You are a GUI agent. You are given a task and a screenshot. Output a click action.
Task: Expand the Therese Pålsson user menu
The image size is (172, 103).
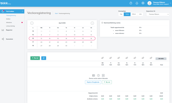pyautogui.click(x=170, y=3)
